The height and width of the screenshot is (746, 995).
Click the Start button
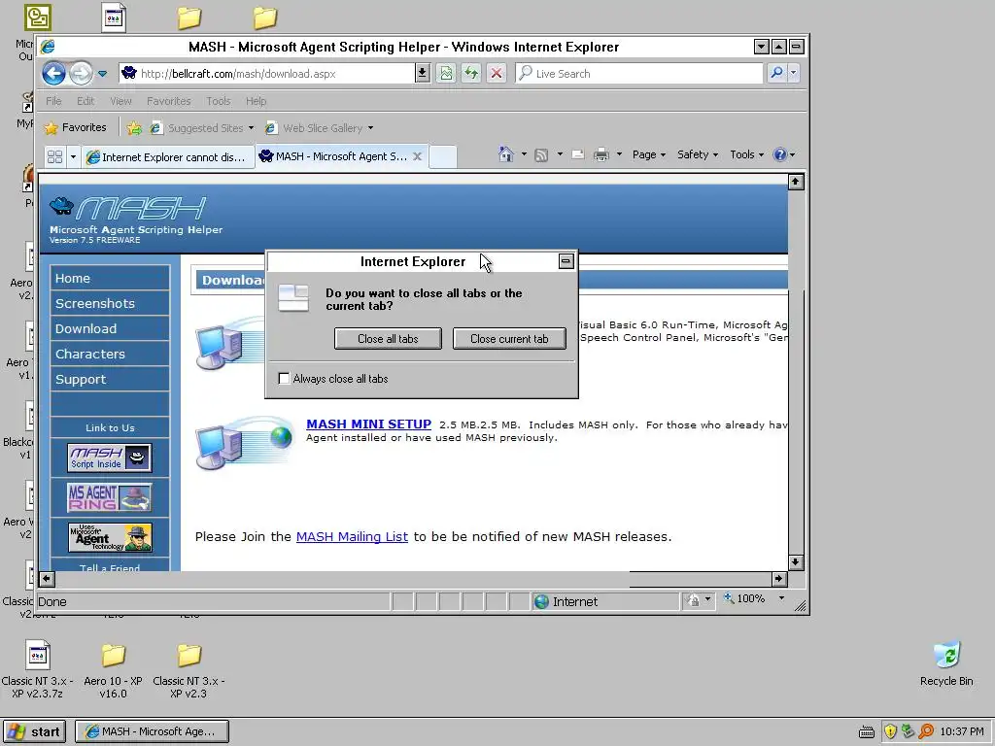pyautogui.click(x=34, y=731)
